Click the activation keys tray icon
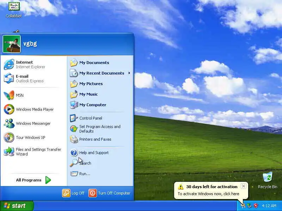282x211 pixels. pos(243,206)
